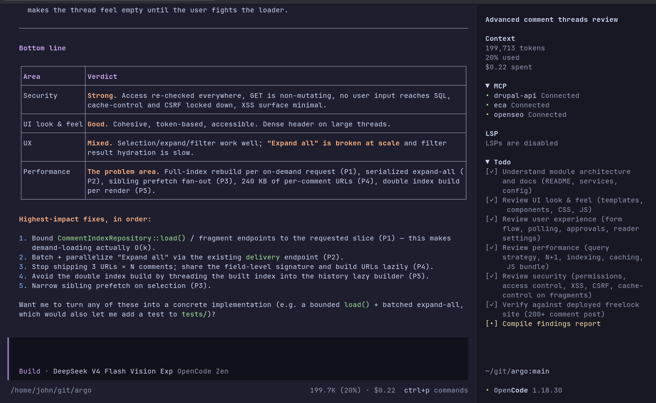This screenshot has height=403, width=656.
Task: Toggle checkbox for Verify against deployed freelock site
Action: [x=492, y=305]
